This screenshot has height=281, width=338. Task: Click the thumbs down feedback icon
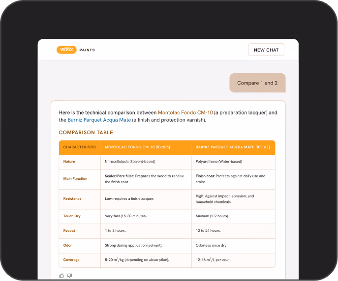[x=69, y=276]
